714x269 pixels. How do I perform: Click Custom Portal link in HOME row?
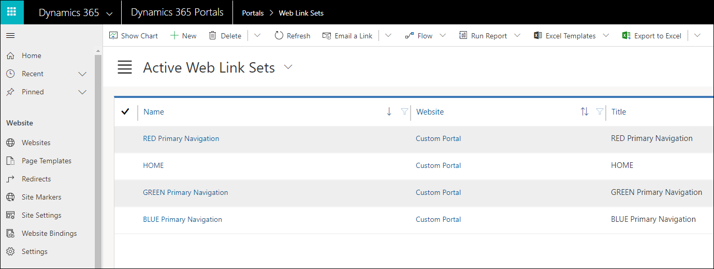coord(438,165)
